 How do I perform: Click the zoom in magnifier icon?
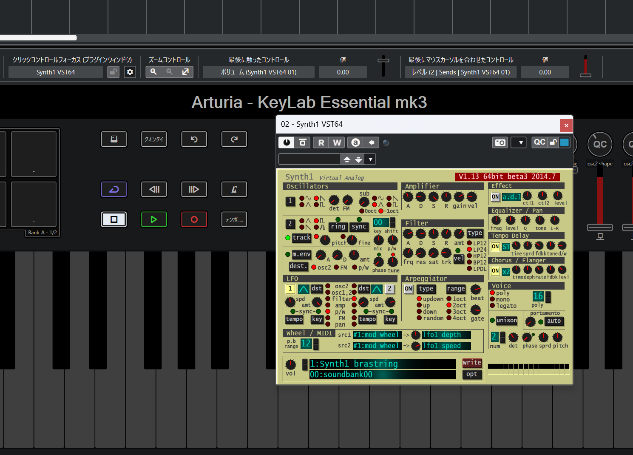pos(154,72)
